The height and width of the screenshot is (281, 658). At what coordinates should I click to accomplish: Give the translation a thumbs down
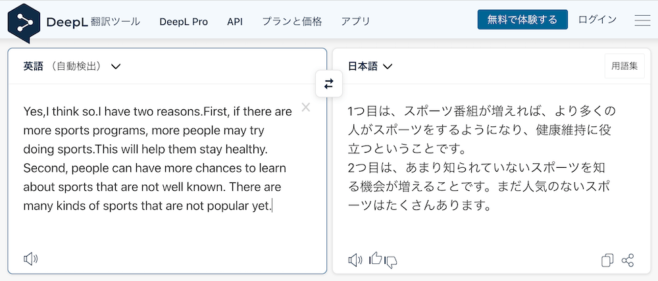tap(391, 261)
